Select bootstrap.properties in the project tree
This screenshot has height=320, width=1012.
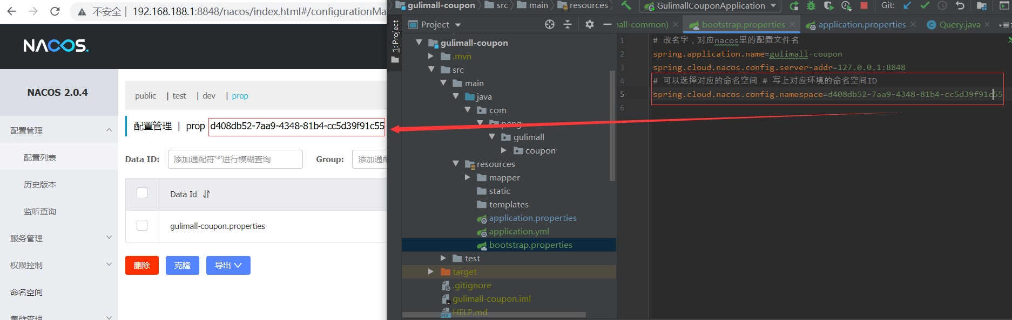click(x=531, y=245)
